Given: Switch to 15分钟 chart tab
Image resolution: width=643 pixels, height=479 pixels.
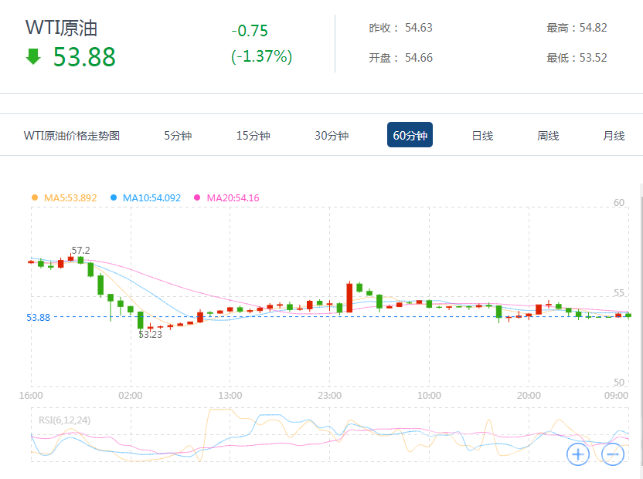Looking at the screenshot, I should point(253,136).
